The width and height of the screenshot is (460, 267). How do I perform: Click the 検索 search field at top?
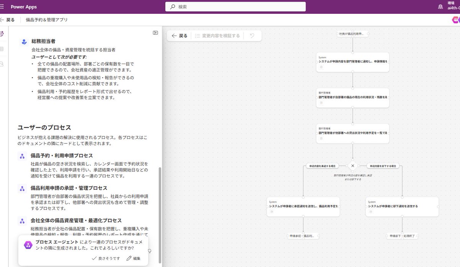coord(235,7)
